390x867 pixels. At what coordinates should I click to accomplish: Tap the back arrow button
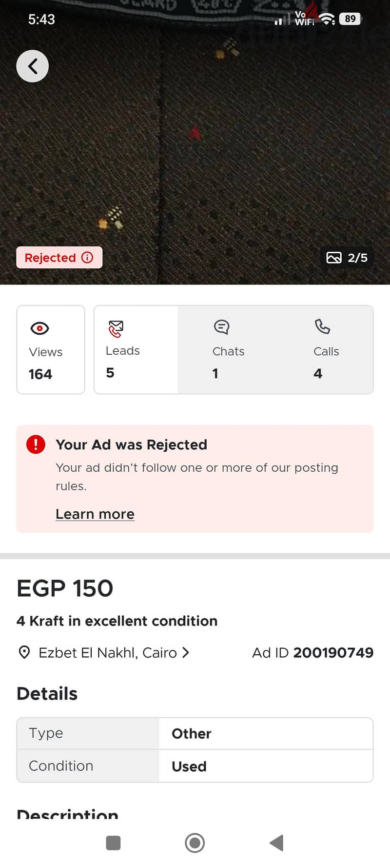click(33, 66)
